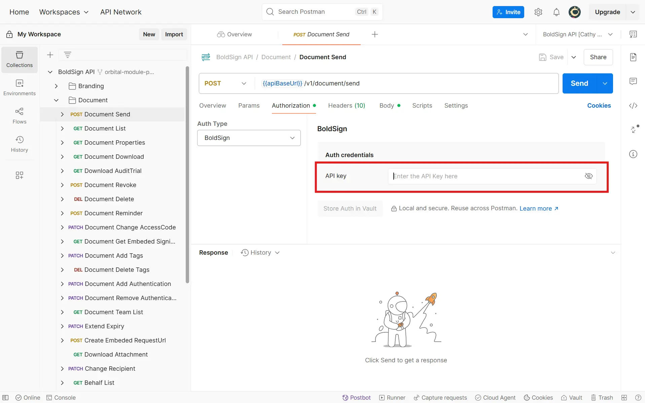The width and height of the screenshot is (645, 403).
Task: Open the help icon in status bar
Action: (x=638, y=398)
